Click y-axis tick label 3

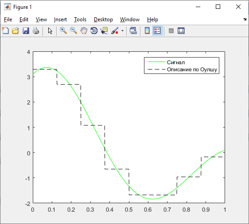click(29, 77)
